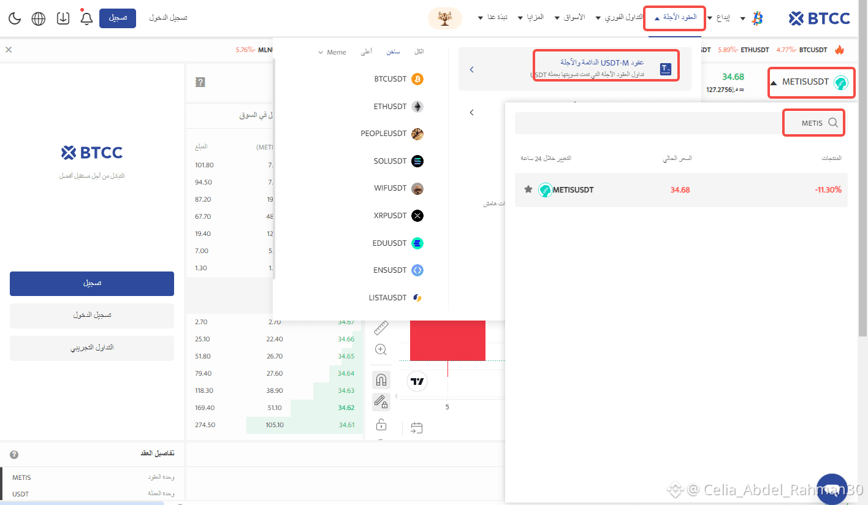Click the USDT-M contract T icon

(666, 69)
